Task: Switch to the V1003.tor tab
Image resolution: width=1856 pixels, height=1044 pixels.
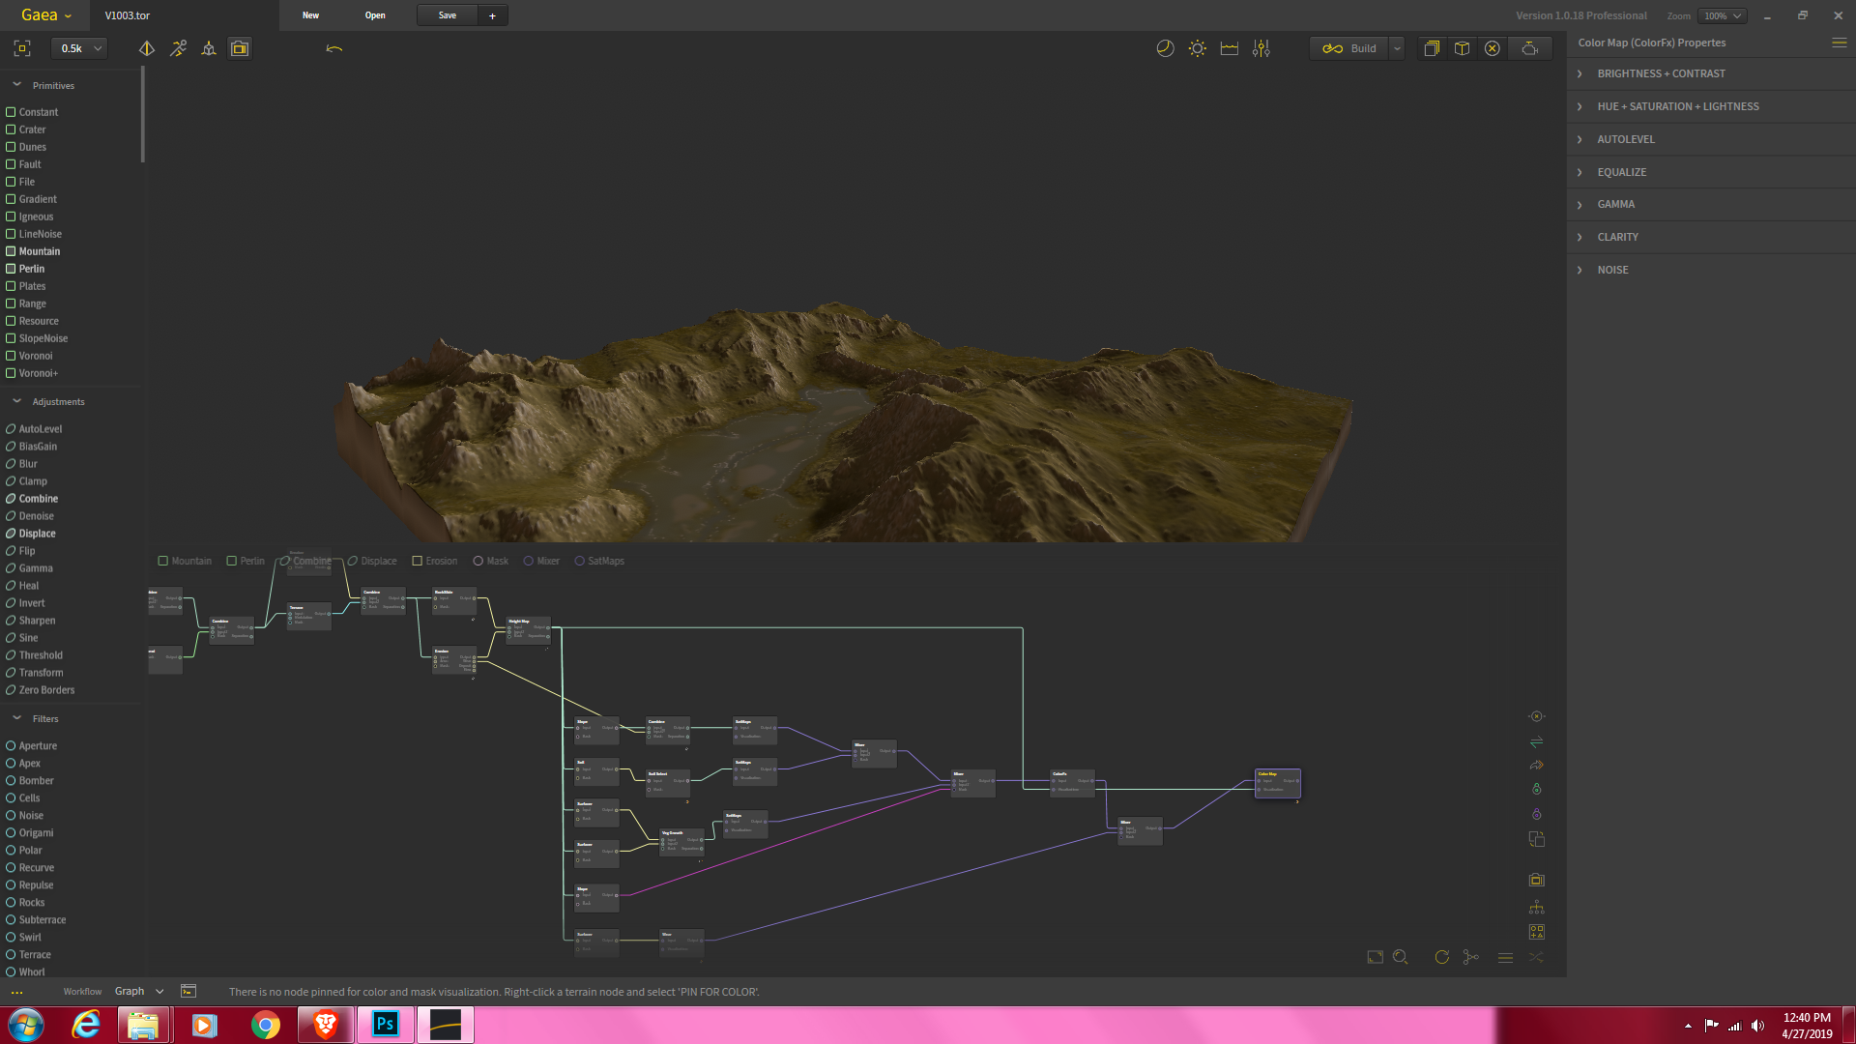Action: 128,15
